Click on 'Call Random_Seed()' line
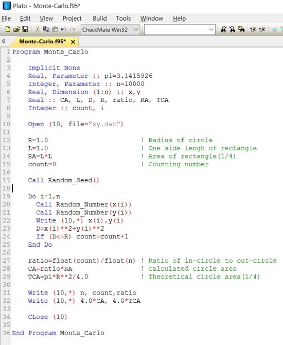This screenshot has height=345, width=283. coord(64,180)
